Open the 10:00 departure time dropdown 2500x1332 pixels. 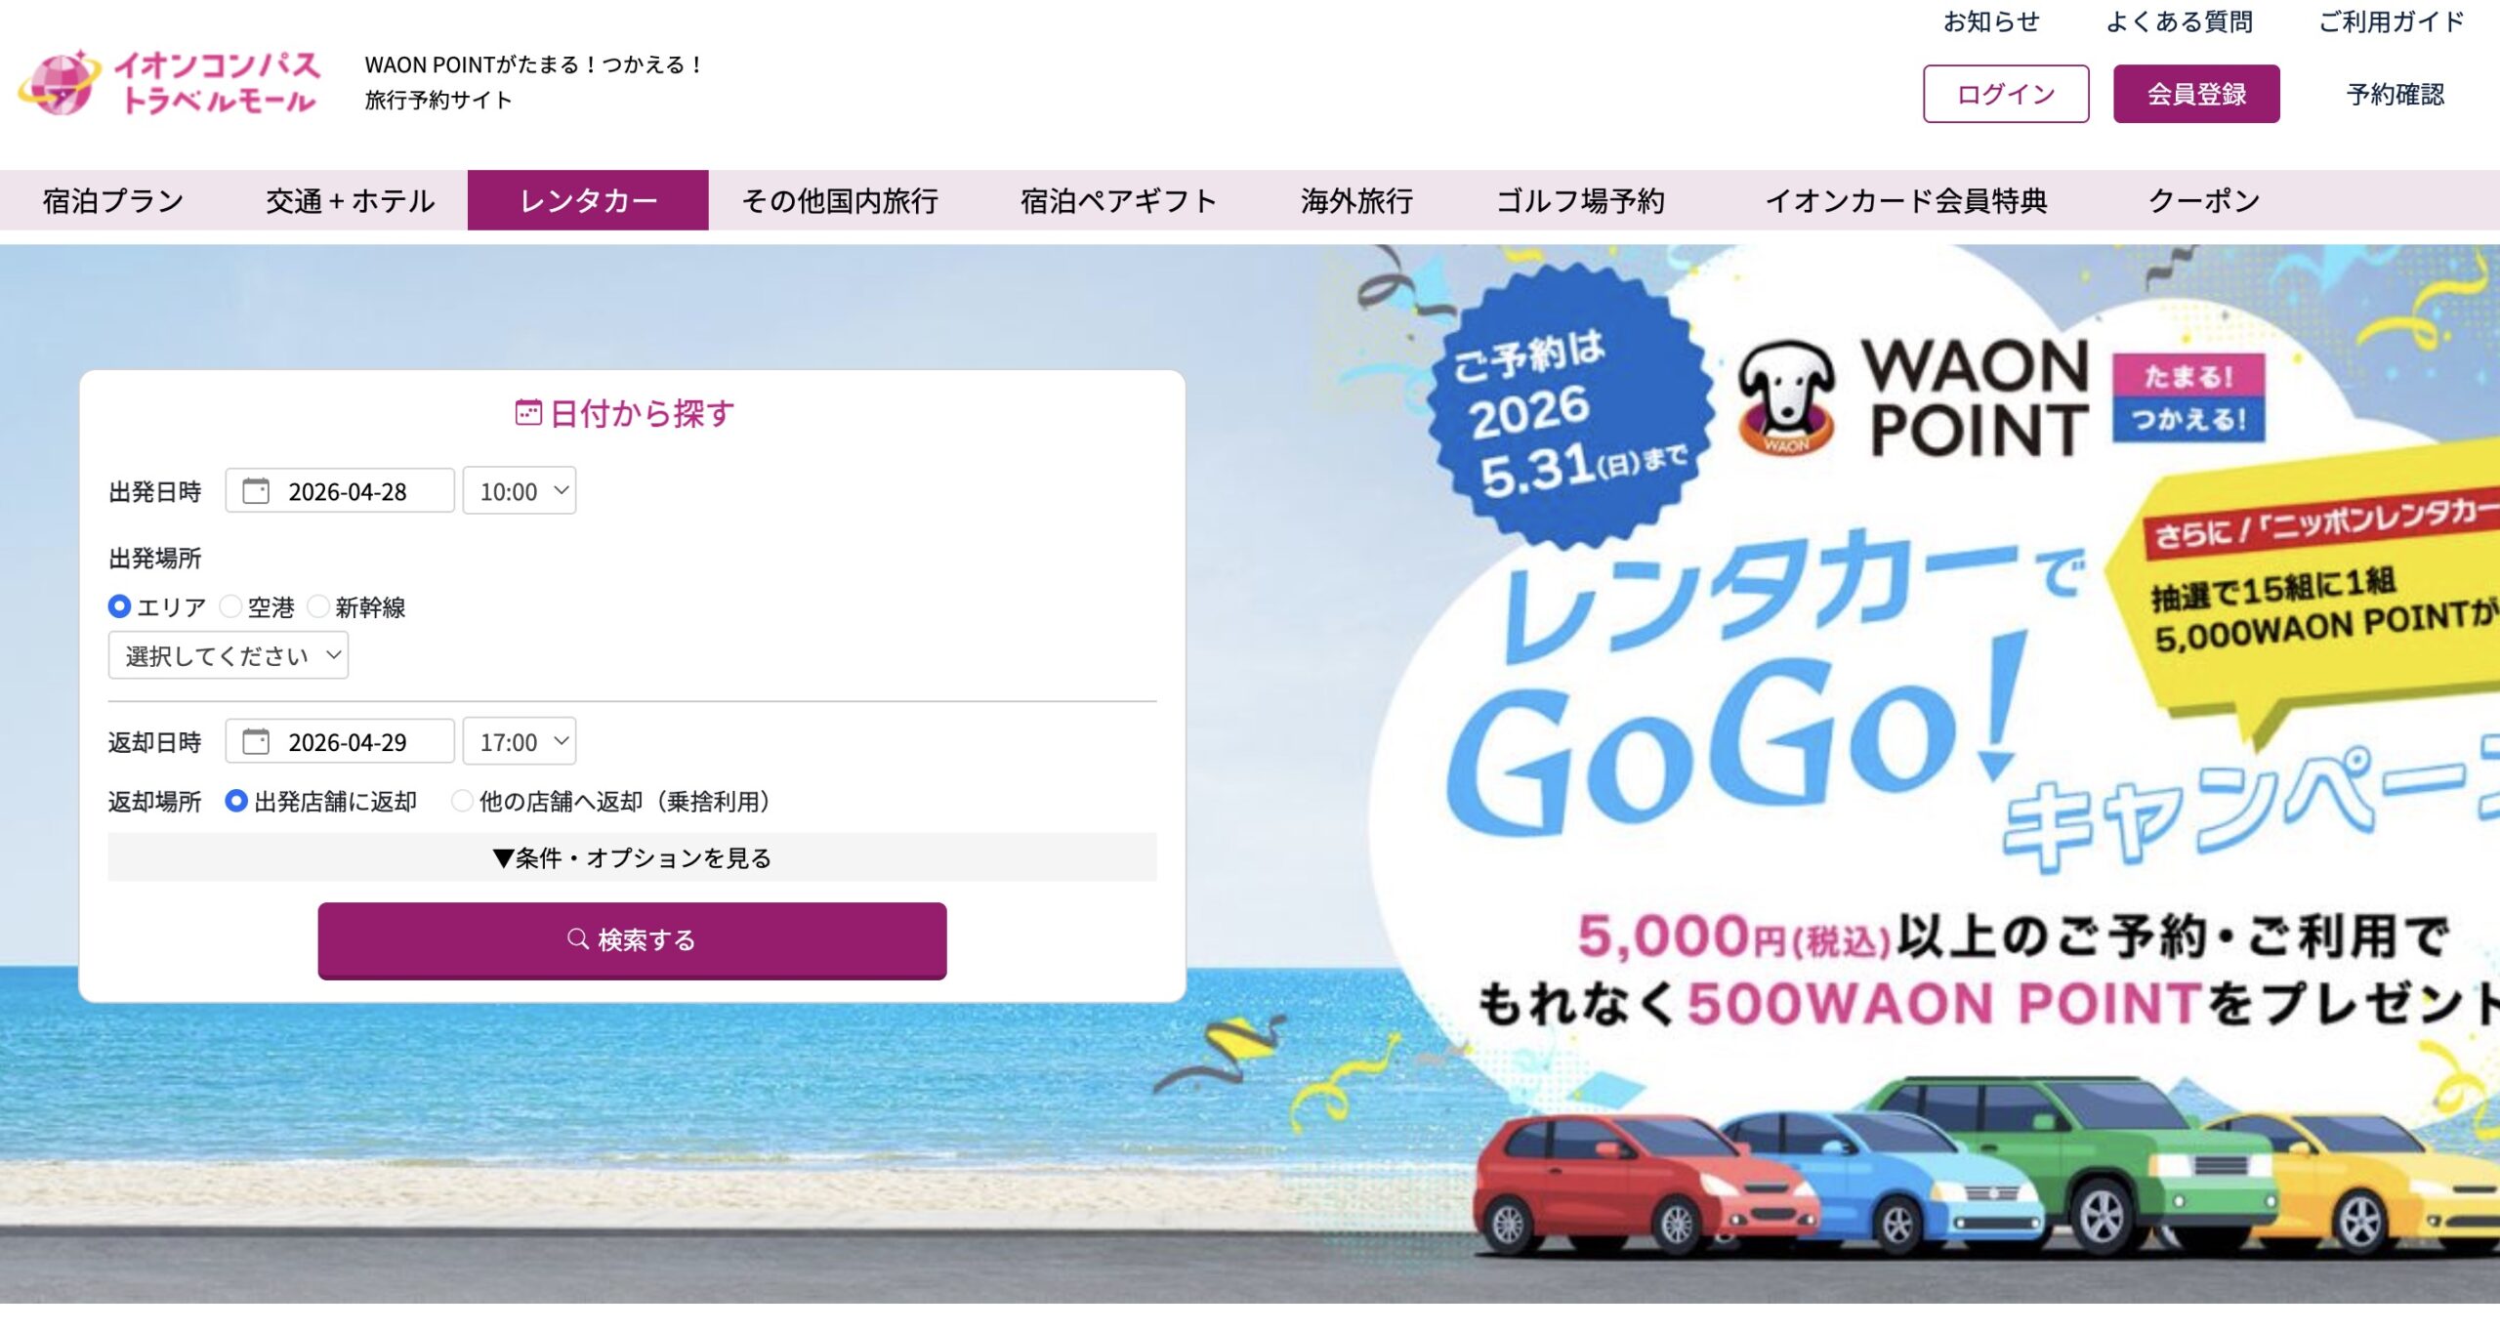point(520,490)
